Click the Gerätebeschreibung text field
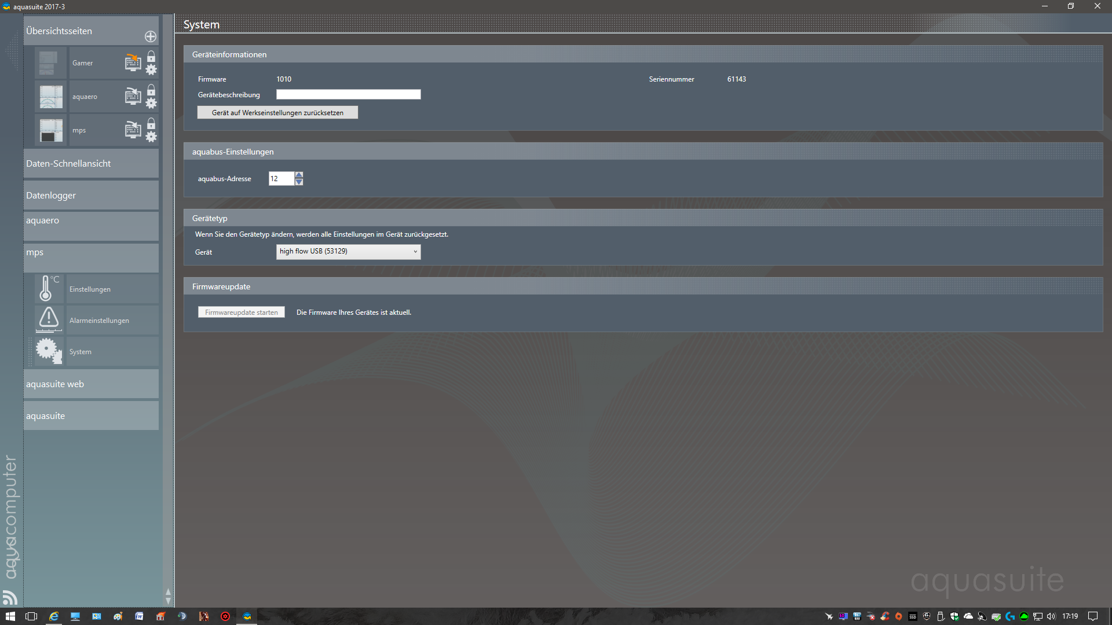Image resolution: width=1112 pixels, height=625 pixels. [348, 94]
